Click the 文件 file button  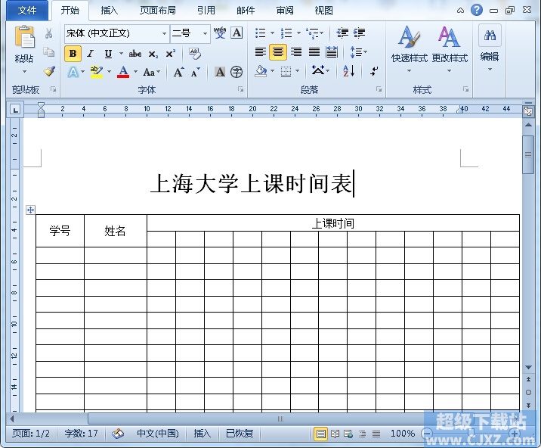coord(27,11)
